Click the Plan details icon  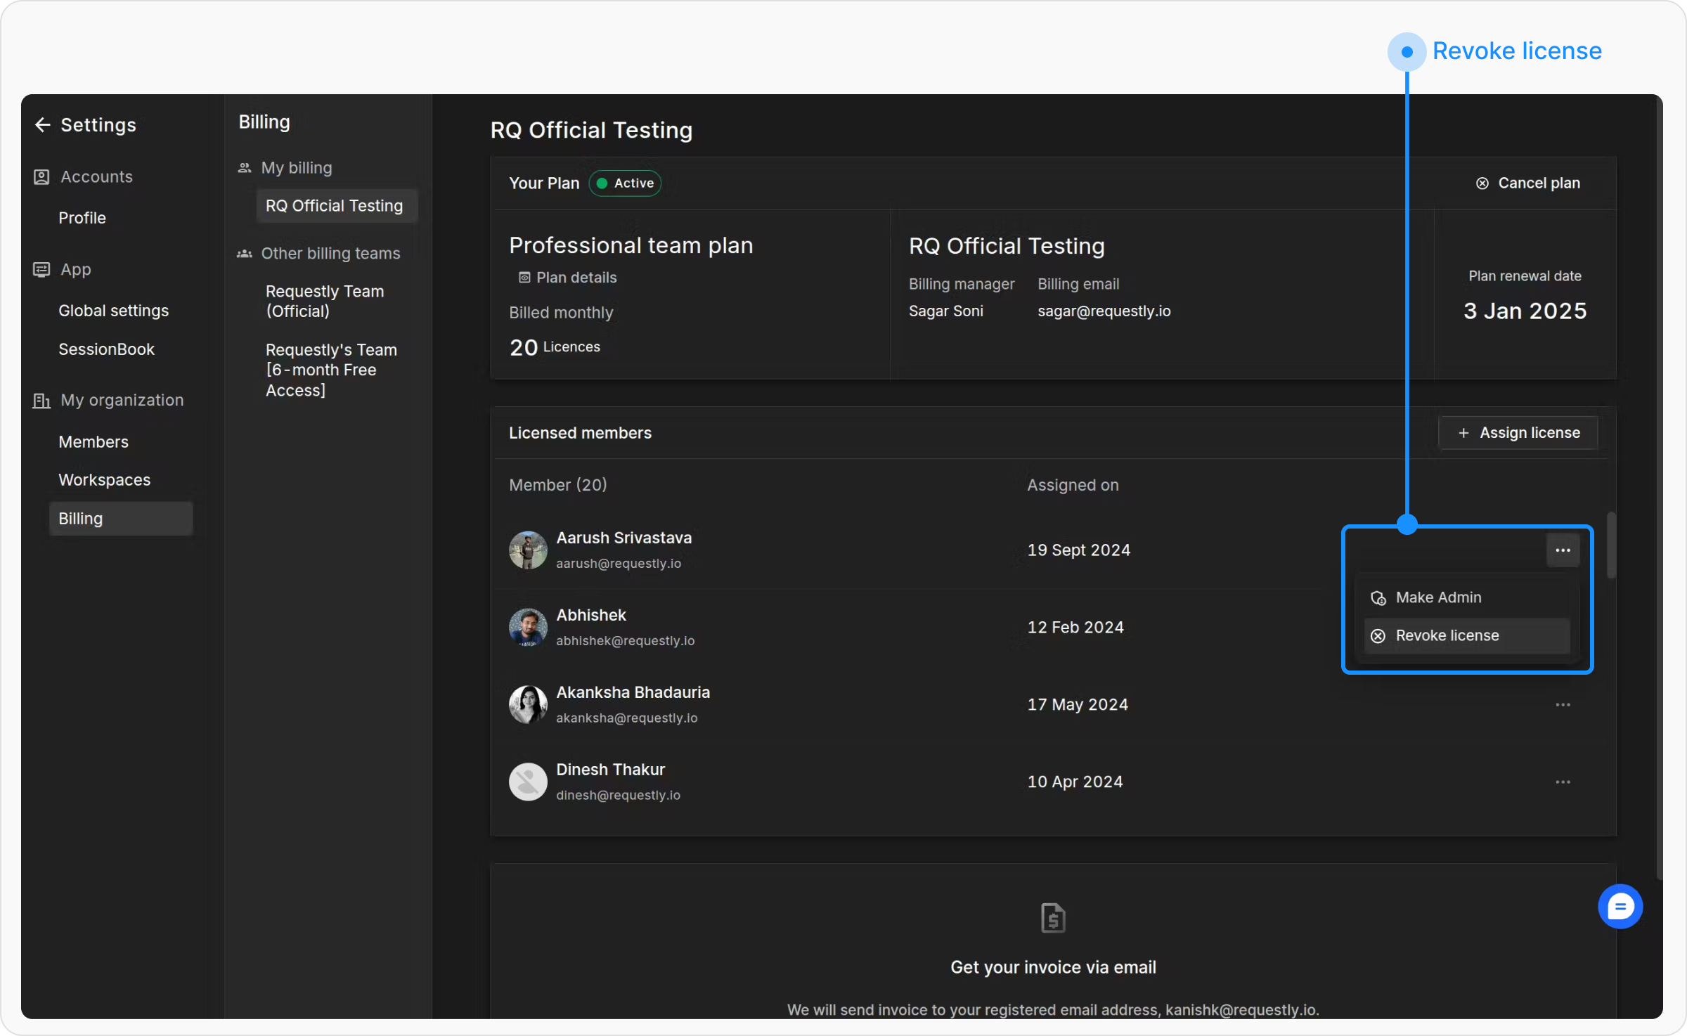point(524,278)
